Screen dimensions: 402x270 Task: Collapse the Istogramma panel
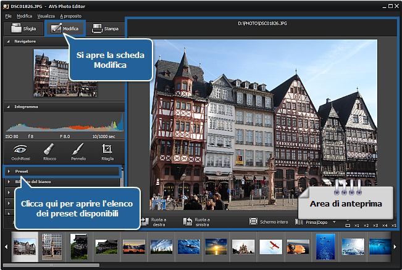pos(8,107)
